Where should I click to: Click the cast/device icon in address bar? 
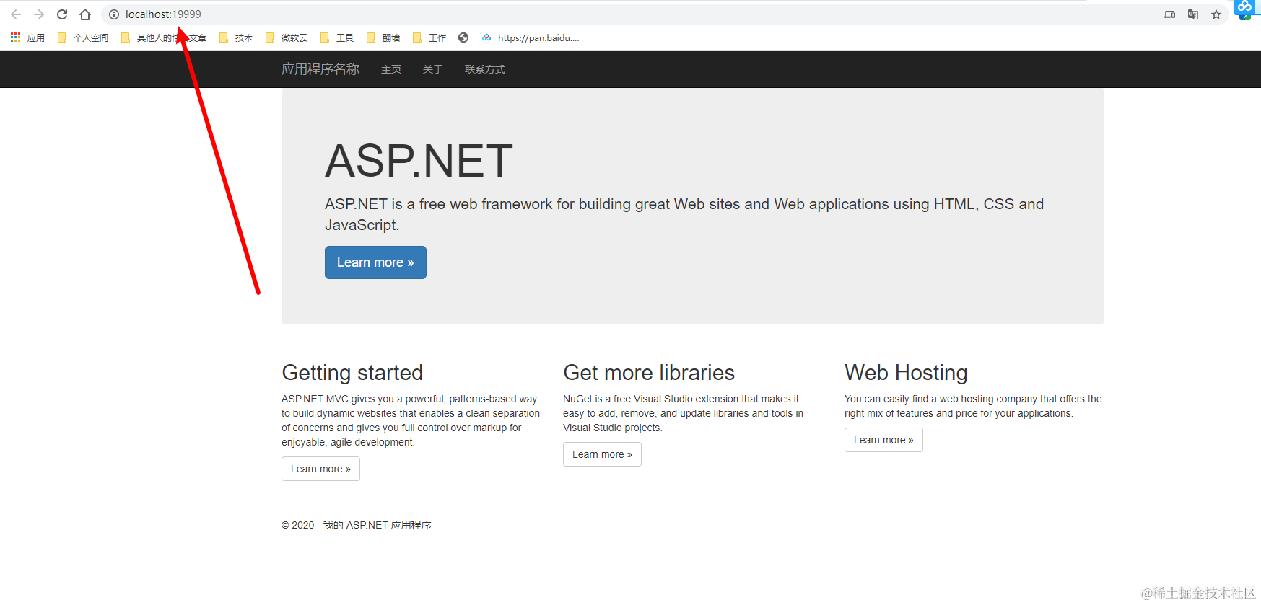(x=1170, y=14)
